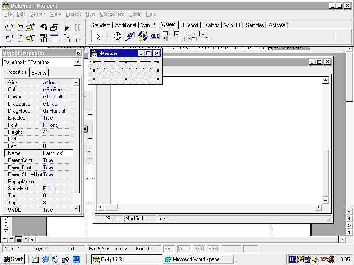Click the Open File toolbar icon
The height and width of the screenshot is (265, 354).
(x=9, y=38)
